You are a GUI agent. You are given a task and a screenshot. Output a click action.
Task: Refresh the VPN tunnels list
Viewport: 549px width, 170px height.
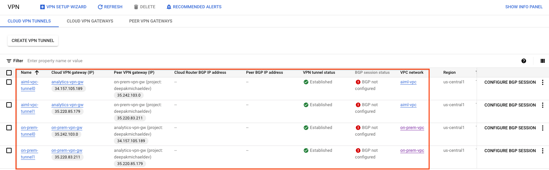click(110, 7)
